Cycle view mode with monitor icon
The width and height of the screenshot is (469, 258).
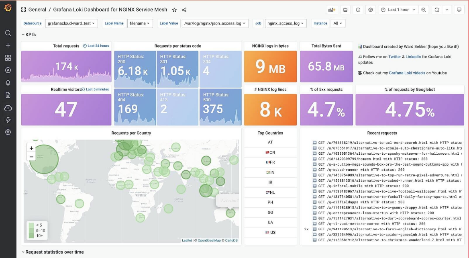click(x=459, y=10)
